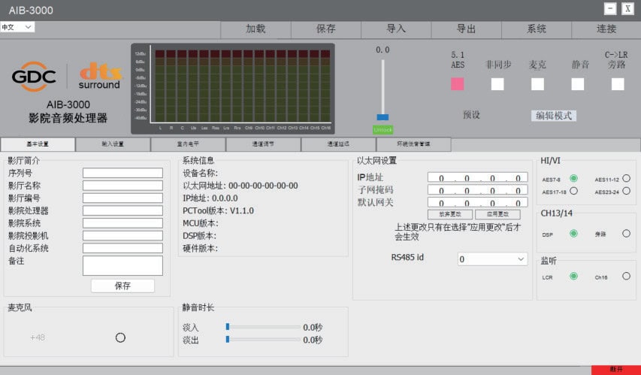Click the 子网掩码 input field
The height and width of the screenshot is (375, 641).
[477, 190]
